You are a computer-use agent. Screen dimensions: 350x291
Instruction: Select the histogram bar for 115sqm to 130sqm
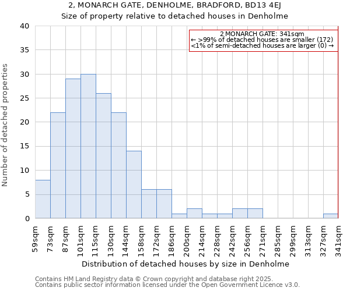[104, 156]
